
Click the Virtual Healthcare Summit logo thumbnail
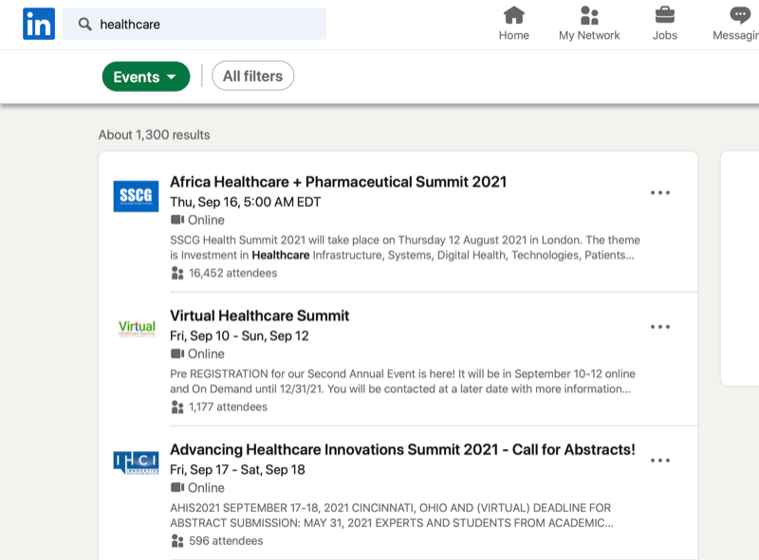click(x=137, y=328)
